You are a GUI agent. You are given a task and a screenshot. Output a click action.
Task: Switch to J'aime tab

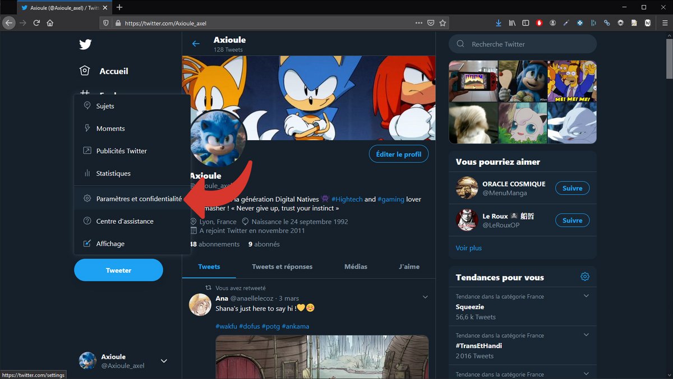[x=409, y=267]
